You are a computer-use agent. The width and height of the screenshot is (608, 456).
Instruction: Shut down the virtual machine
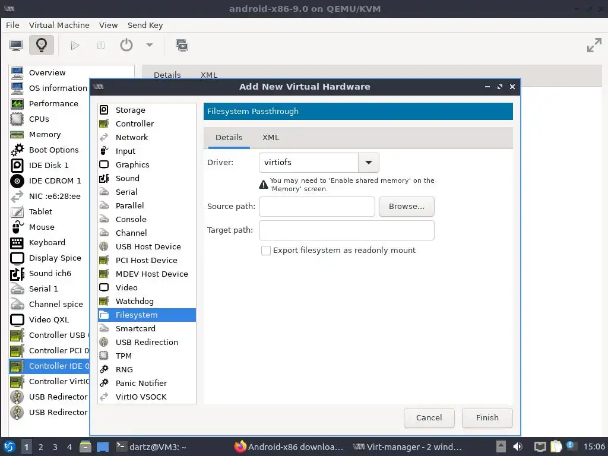click(126, 45)
